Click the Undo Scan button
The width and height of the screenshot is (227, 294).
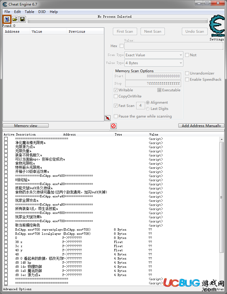pyautogui.click(x=195, y=31)
